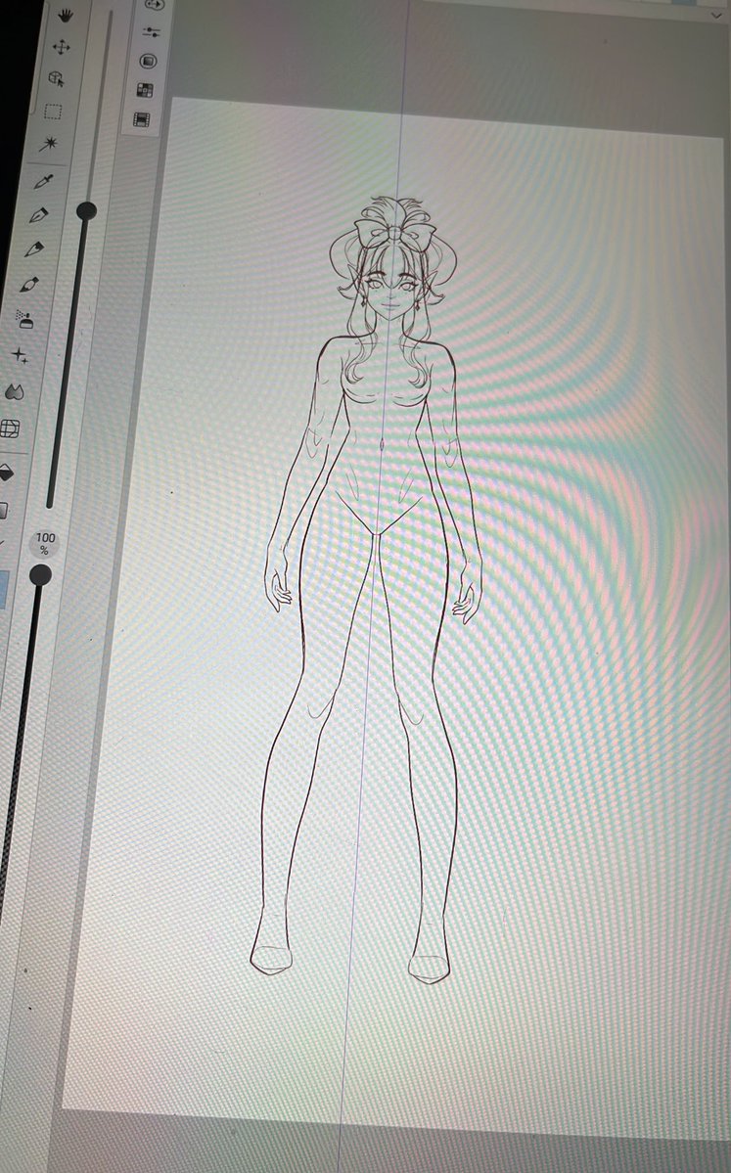Collapse panel with top-right chevron
The height and width of the screenshot is (1173, 731).
point(716,15)
